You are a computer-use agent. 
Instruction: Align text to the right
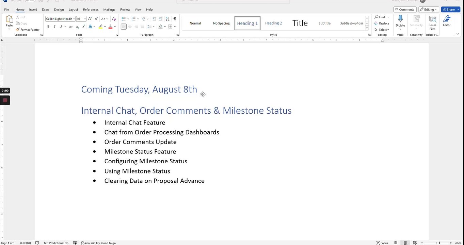(136, 27)
